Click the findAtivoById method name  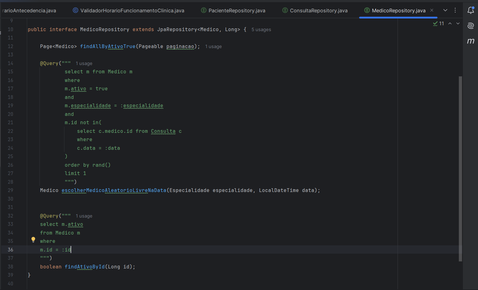85,267
